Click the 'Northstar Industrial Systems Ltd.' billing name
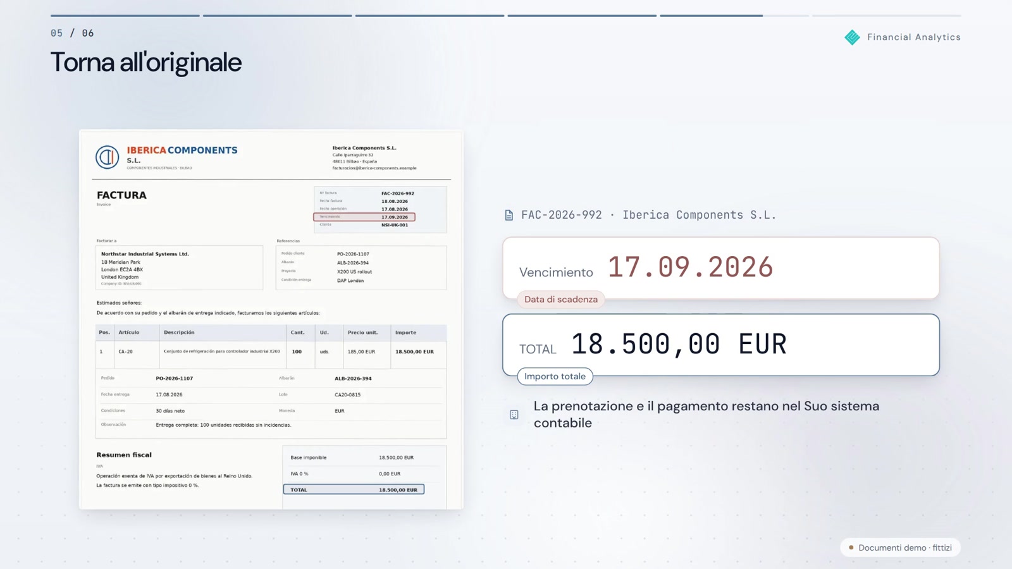1012x569 pixels. point(145,254)
